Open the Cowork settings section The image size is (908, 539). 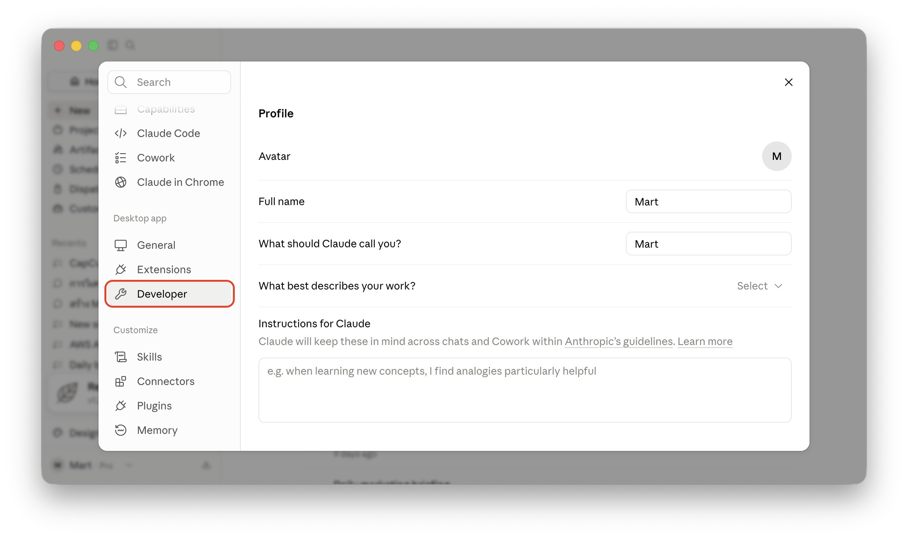[x=169, y=158]
